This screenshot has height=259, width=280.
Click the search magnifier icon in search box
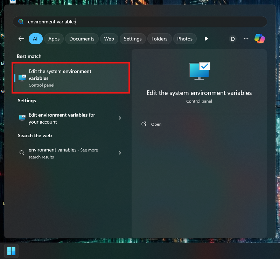pyautogui.click(x=21, y=22)
